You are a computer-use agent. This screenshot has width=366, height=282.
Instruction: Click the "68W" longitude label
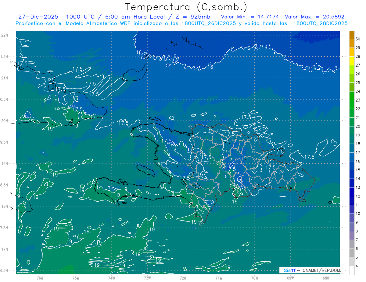[326, 278]
